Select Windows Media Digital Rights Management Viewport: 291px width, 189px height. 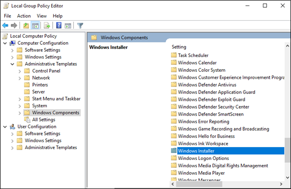(223, 165)
